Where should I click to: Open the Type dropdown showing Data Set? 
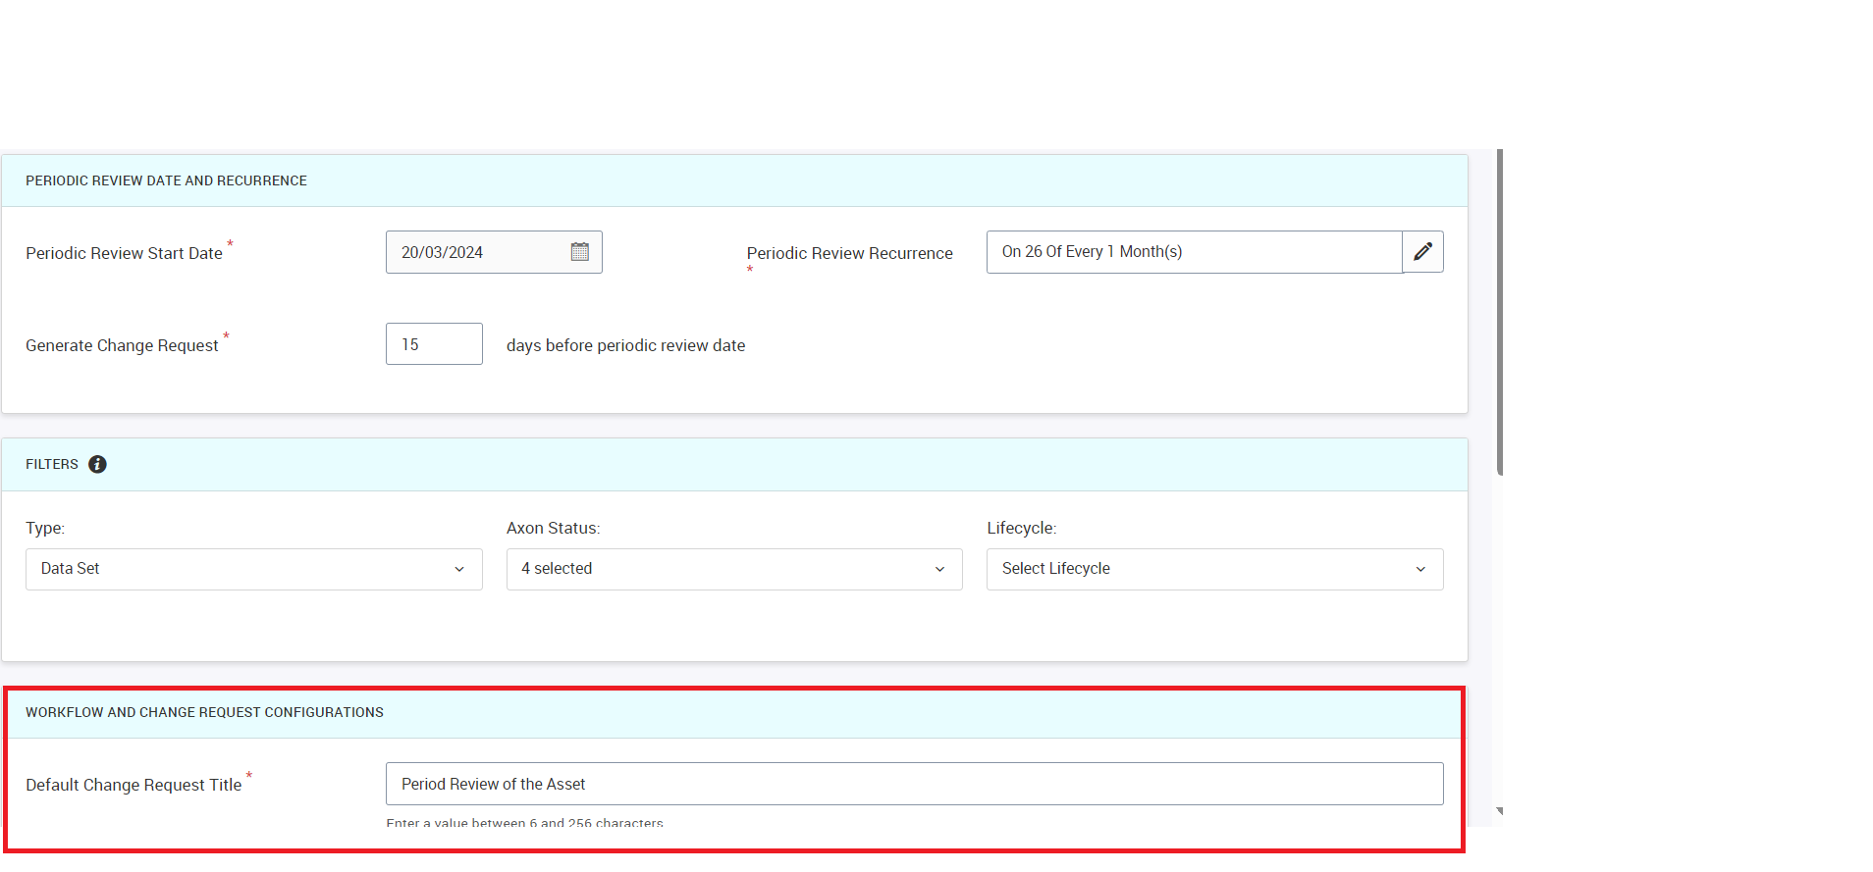(x=254, y=569)
